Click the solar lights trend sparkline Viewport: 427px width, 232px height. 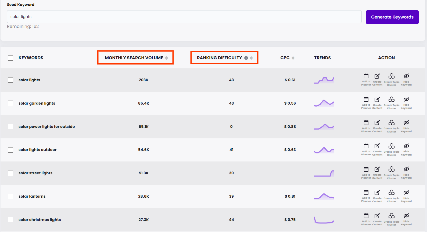coord(324,80)
